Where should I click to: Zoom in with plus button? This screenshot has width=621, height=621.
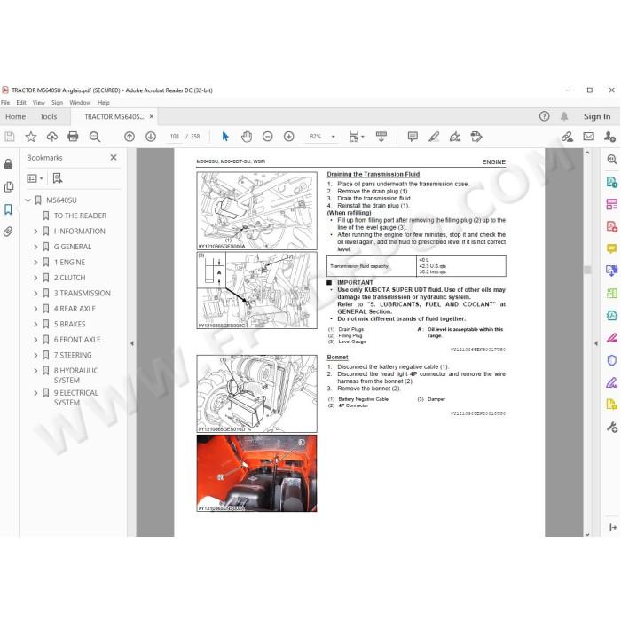click(x=289, y=137)
